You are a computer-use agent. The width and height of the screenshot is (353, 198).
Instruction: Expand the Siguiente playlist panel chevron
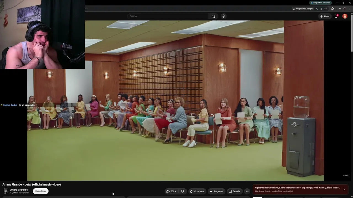click(x=344, y=189)
